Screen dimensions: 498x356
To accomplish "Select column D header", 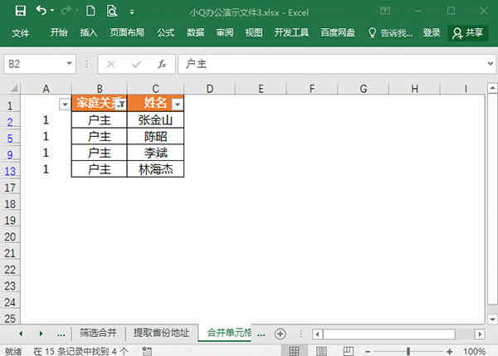I will coord(210,89).
